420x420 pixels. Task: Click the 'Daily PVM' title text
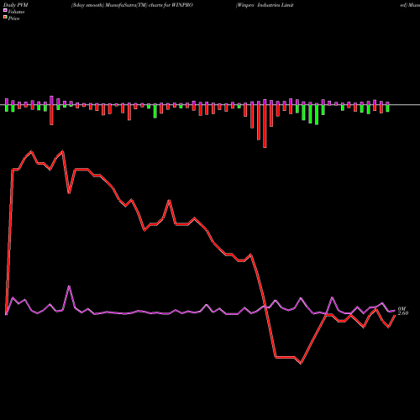click(x=16, y=5)
